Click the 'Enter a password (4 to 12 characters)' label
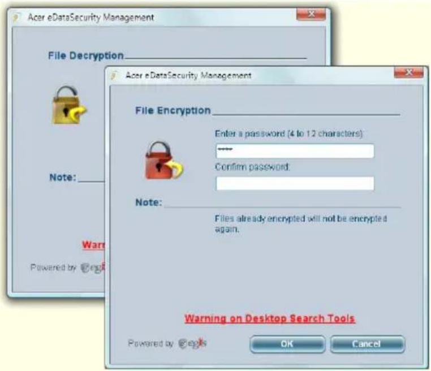The image size is (431, 371). [288, 134]
